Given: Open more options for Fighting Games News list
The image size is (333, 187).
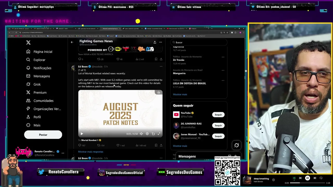Looking at the screenshot, I should 161,42.
